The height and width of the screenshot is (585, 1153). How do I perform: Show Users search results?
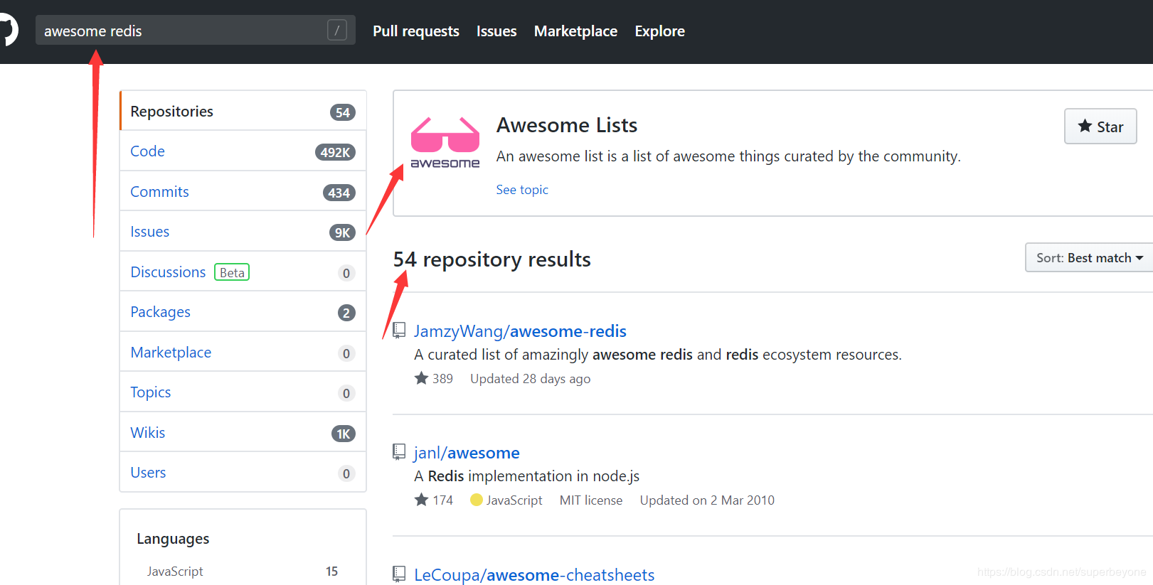click(243, 473)
